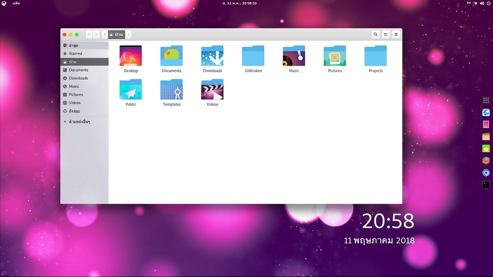Screen dimensions: 493x277
Task: Click the volume icon in the top bar
Action: pyautogui.click(x=481, y=3)
